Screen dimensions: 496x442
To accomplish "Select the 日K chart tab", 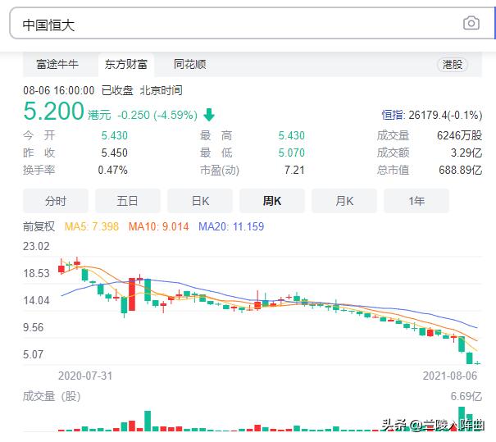I will click(x=200, y=201).
